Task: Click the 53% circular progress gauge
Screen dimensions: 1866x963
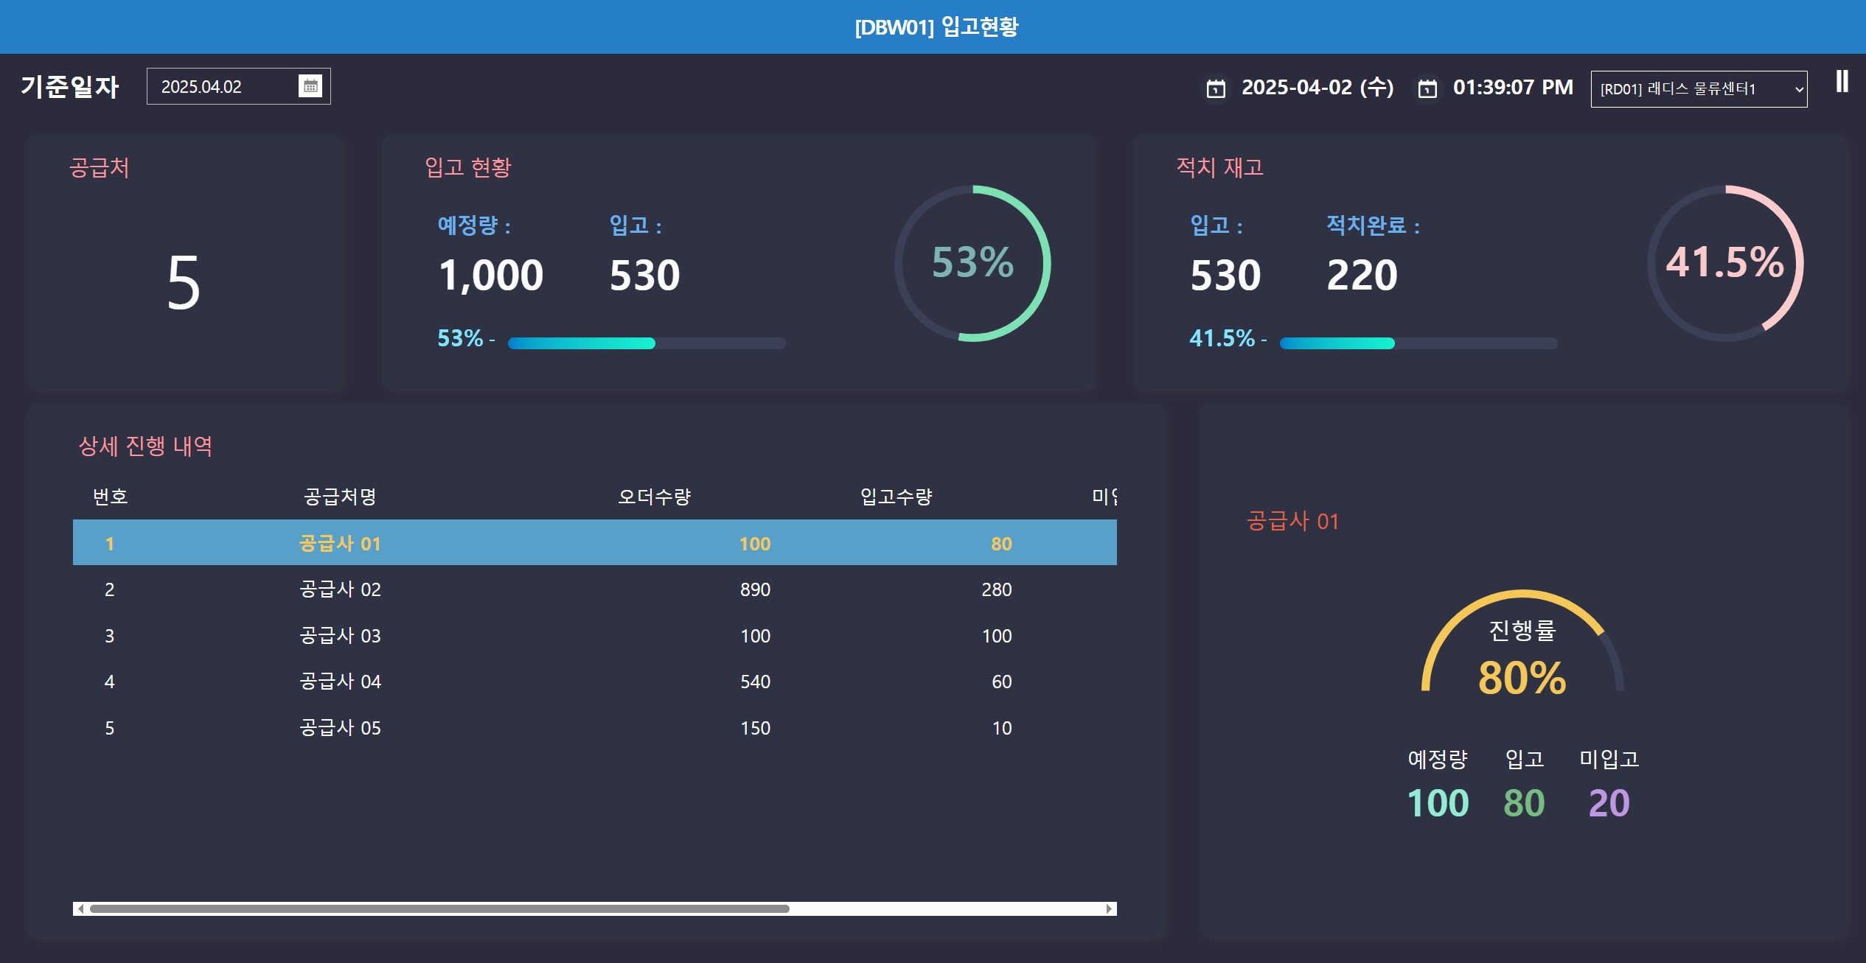Action: point(972,263)
